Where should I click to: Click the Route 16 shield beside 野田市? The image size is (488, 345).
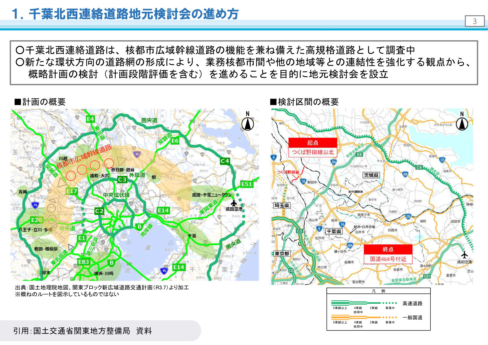pos(303,181)
